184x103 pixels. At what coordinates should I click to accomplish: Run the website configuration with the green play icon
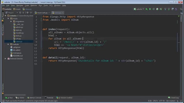coord(147,9)
